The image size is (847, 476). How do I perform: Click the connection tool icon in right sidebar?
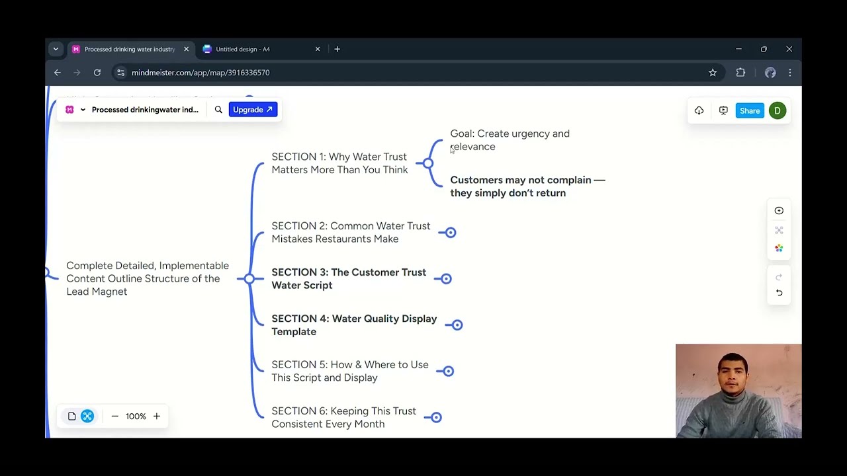[x=779, y=230]
